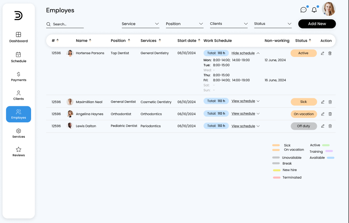The image size is (349, 223).
Task: Open the Payments sidebar section
Action: (x=19, y=77)
